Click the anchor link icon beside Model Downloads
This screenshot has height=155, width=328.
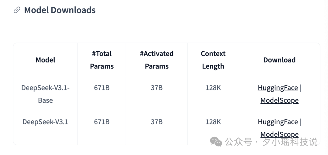tap(17, 10)
